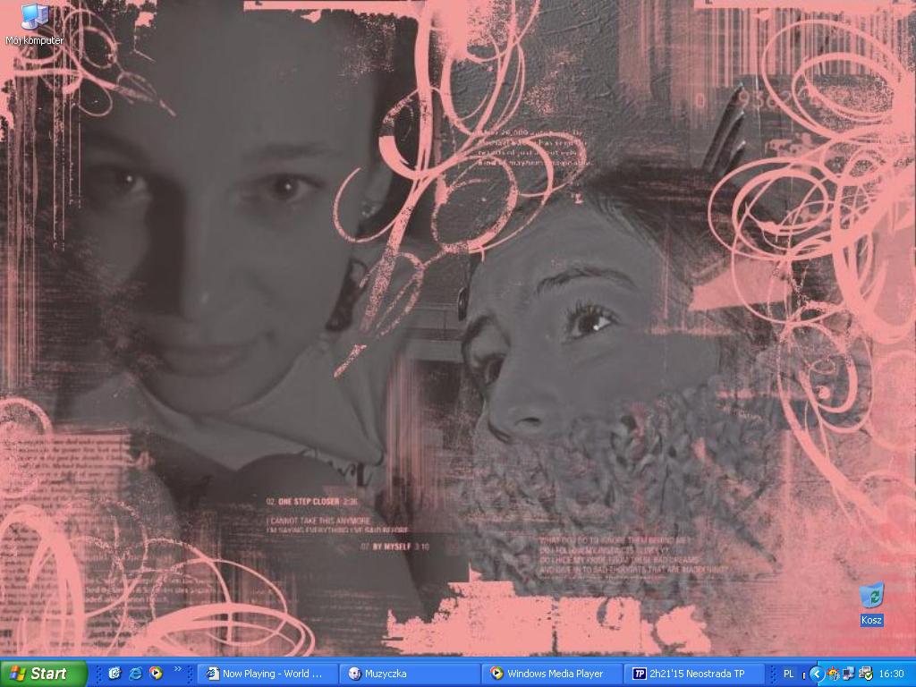Launch Internet Explorer from Quick Launch
The height and width of the screenshot is (687, 916).
(x=135, y=674)
